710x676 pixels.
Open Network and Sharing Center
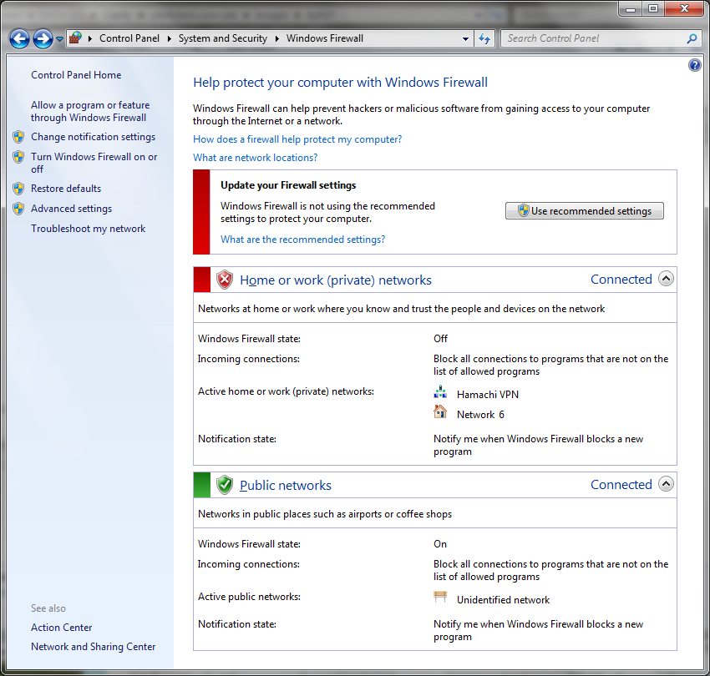point(94,647)
